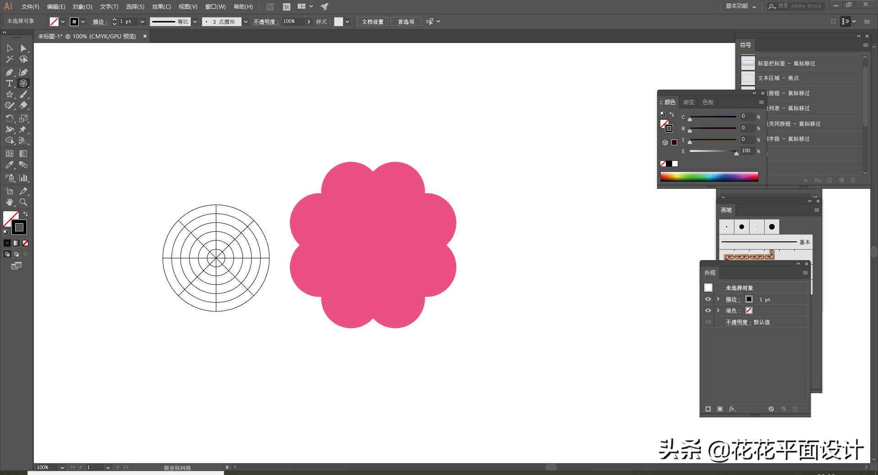Pick the Eyedropper tool

(9, 165)
